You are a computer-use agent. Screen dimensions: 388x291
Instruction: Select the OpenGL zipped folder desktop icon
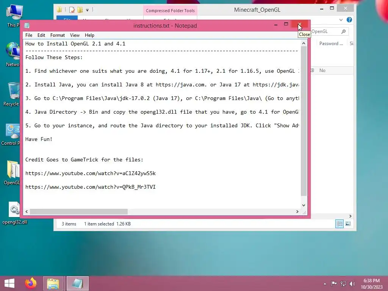coord(13,173)
